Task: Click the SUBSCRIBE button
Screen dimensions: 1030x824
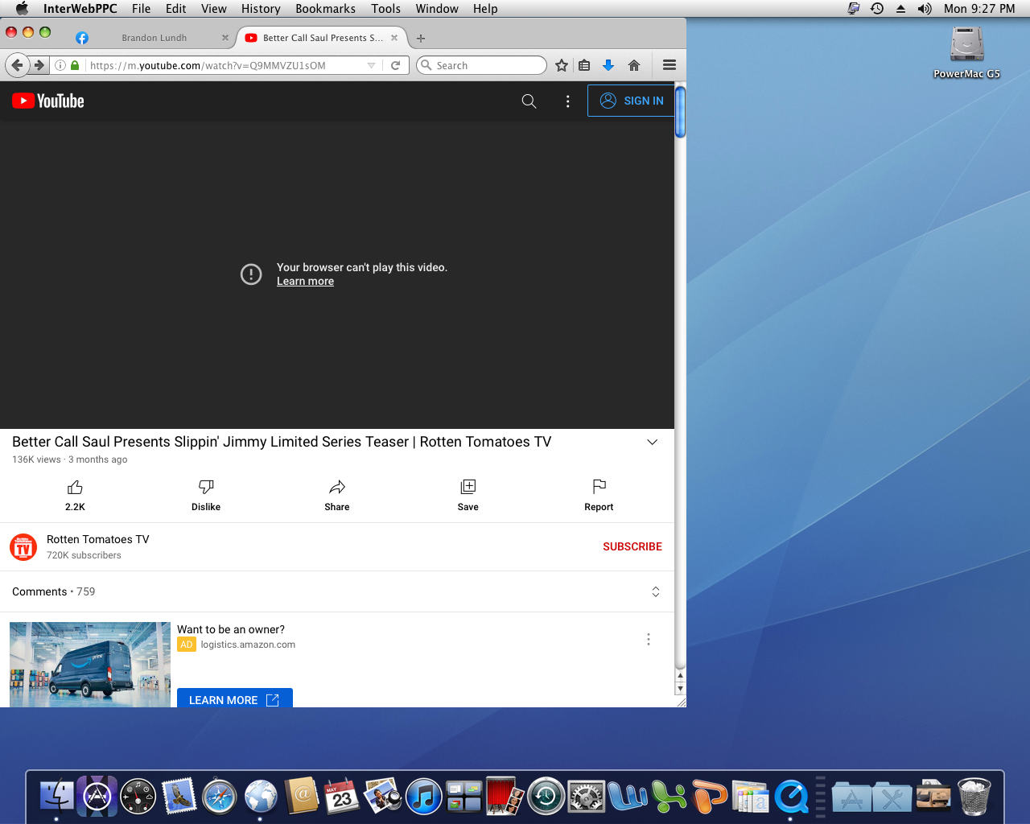Action: pyautogui.click(x=632, y=546)
